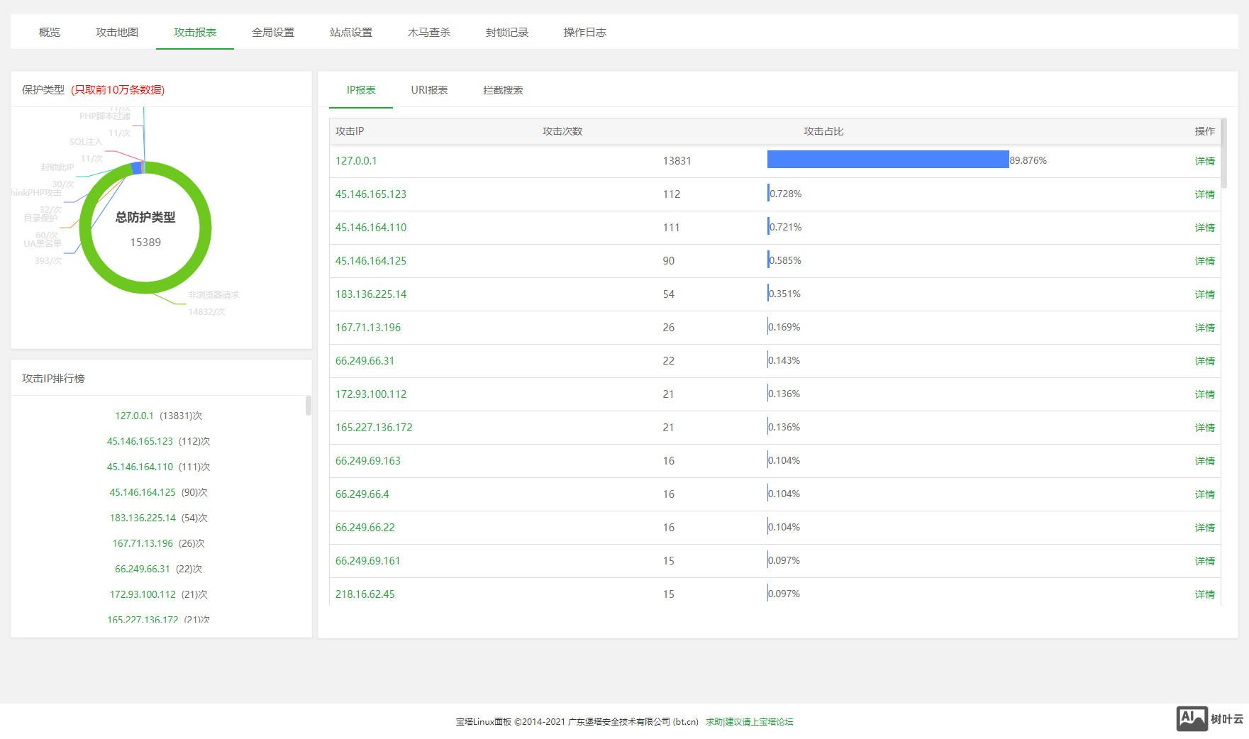Image resolution: width=1249 pixels, height=739 pixels.
Task: Select 167.71.13.196 in the ranking list
Action: click(x=143, y=543)
